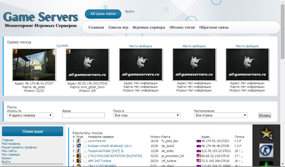Click the US flag next to 72.5.195.206:27018
The height and width of the screenshot is (167, 285).
(x=198, y=161)
